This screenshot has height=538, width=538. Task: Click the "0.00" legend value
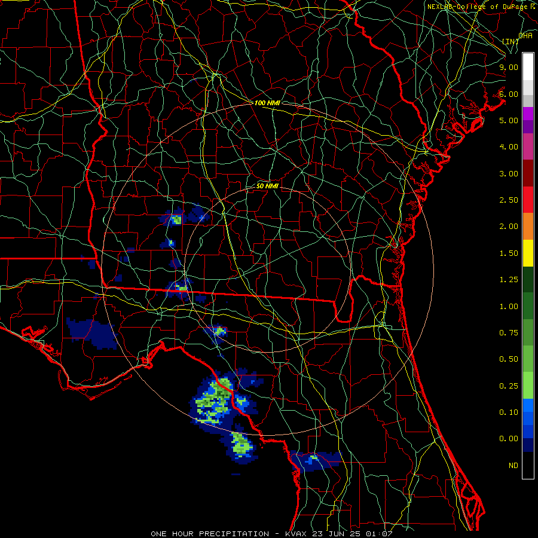(509, 439)
